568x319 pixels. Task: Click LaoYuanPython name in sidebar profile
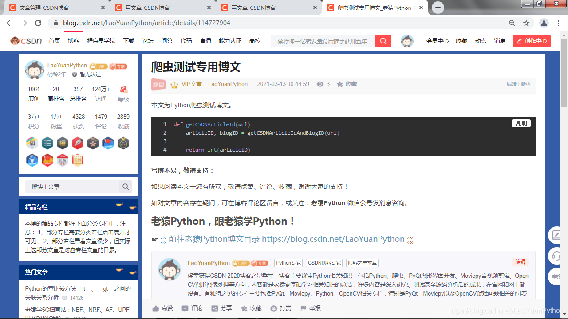coord(67,66)
